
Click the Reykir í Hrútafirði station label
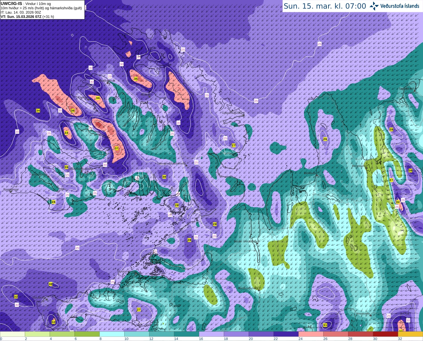[245, 241]
